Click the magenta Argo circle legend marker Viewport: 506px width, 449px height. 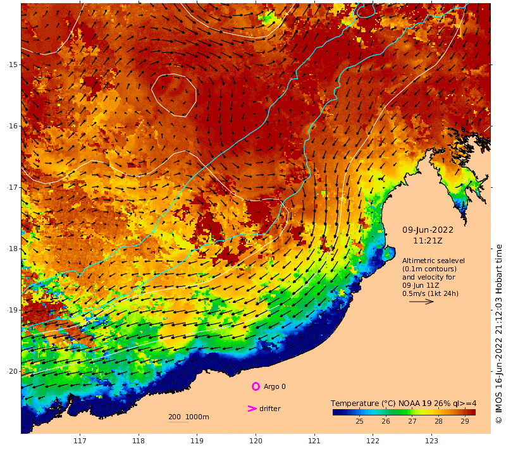pyautogui.click(x=256, y=386)
